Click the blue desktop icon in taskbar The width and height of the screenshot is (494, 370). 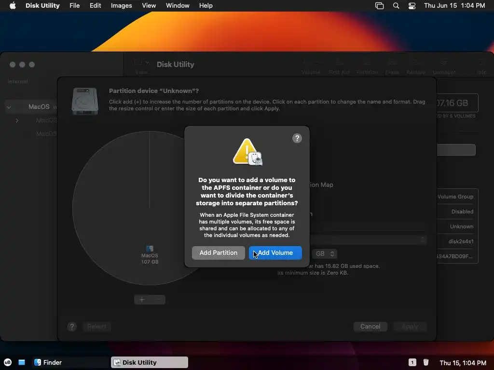(x=22, y=362)
